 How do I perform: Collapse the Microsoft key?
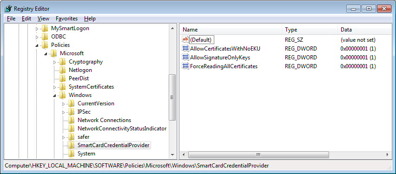[x=46, y=54]
